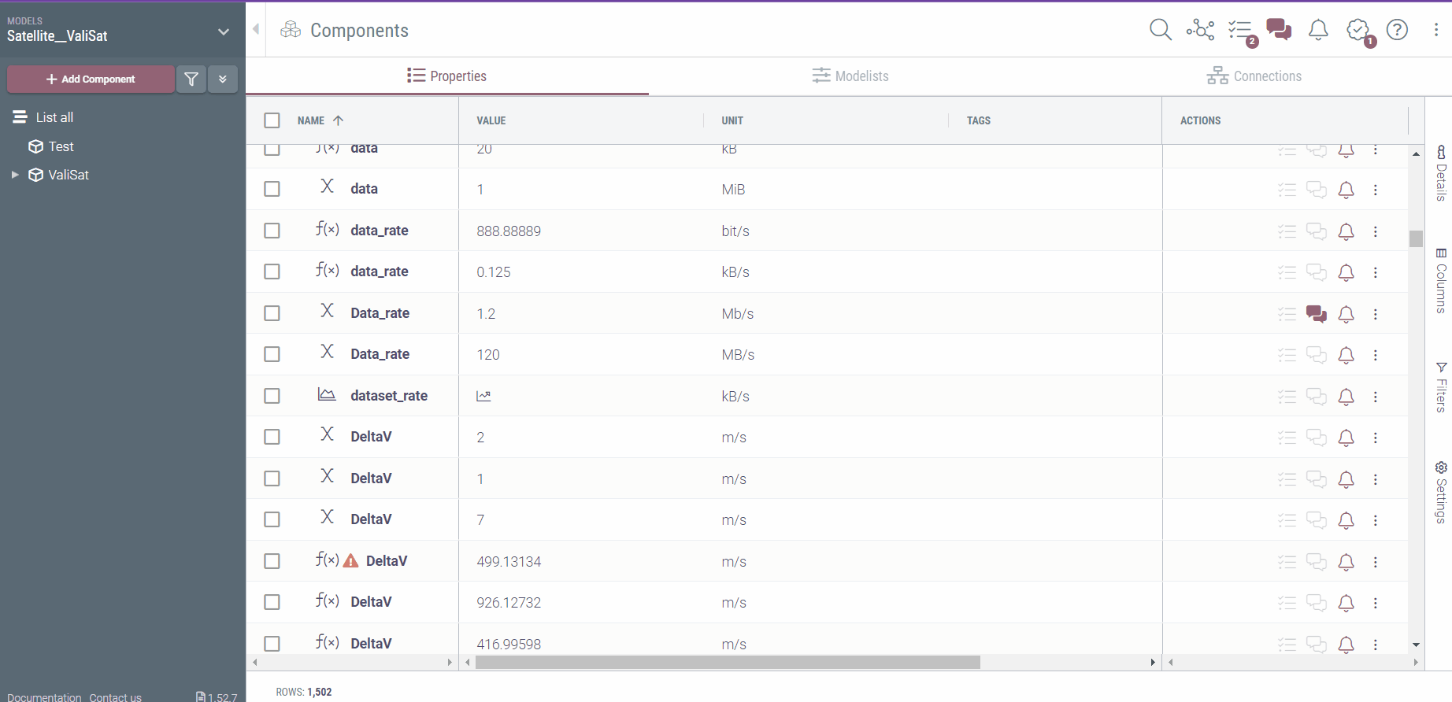Image resolution: width=1452 pixels, height=702 pixels.
Task: Open the Documentation link
Action: pyautogui.click(x=44, y=697)
